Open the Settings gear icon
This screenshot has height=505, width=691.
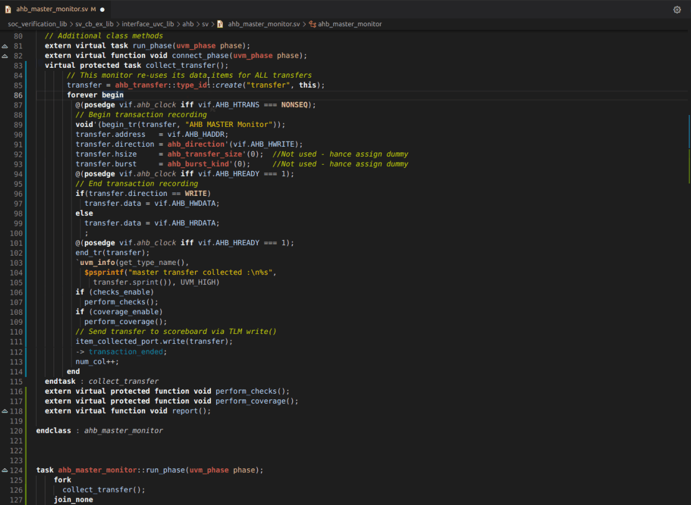(x=677, y=9)
